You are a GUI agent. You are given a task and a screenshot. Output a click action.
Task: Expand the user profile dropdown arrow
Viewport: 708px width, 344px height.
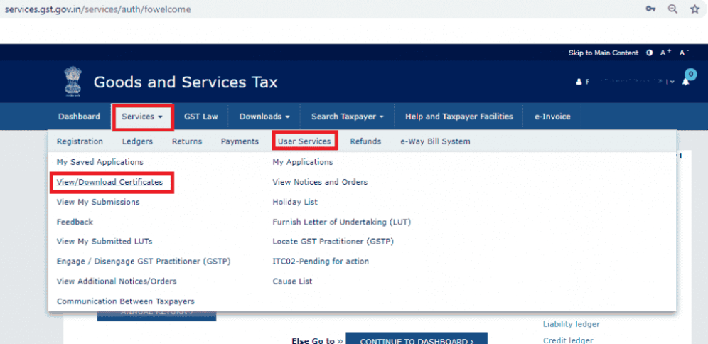click(672, 82)
